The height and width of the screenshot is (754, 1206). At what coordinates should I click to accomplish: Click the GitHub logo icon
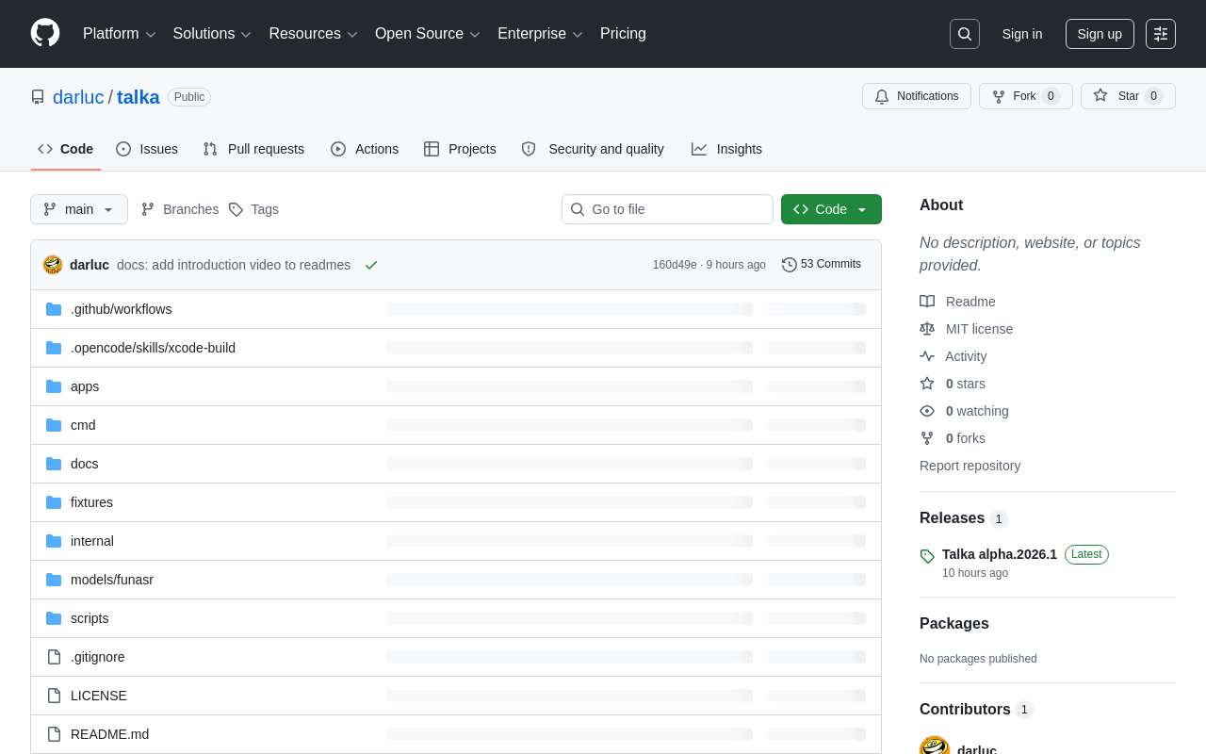[45, 33]
